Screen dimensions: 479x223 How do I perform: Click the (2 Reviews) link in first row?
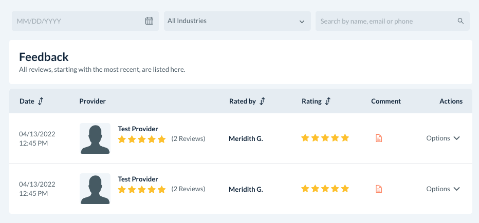tap(188, 138)
